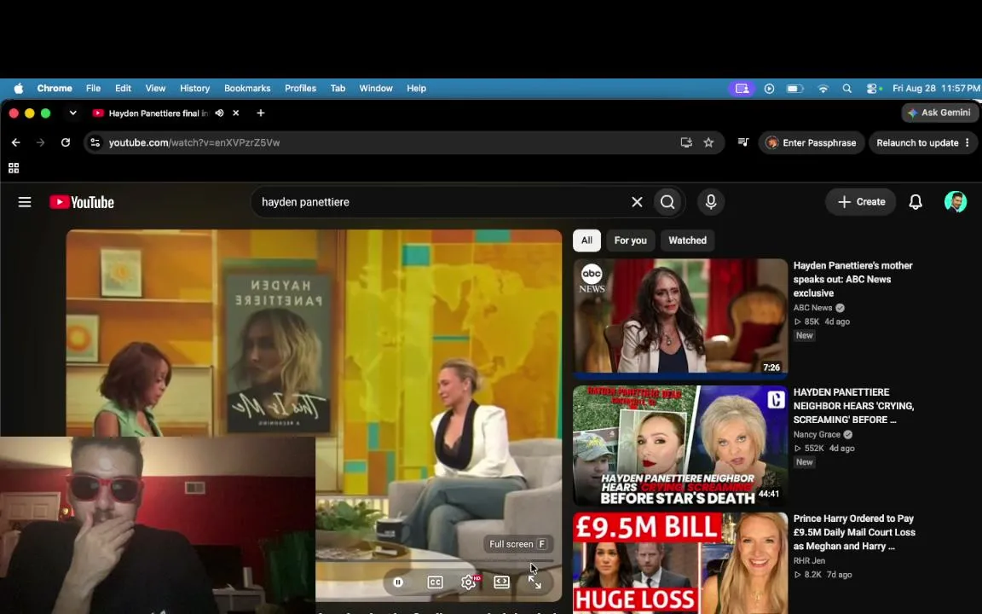The width and height of the screenshot is (982, 614).
Task: View site information icon in address bar
Action: click(x=95, y=143)
